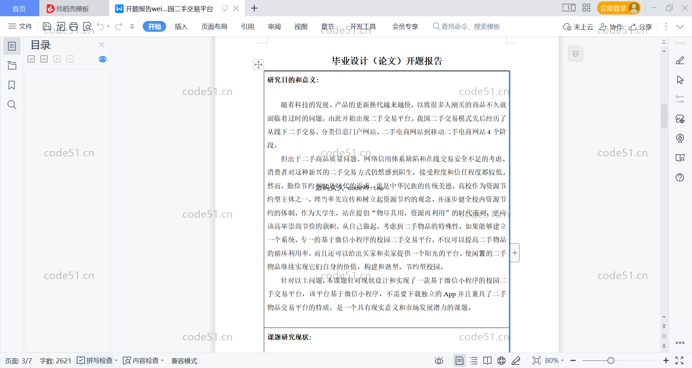Click the export to PDF icon
The width and height of the screenshot is (692, 368).
61,26
